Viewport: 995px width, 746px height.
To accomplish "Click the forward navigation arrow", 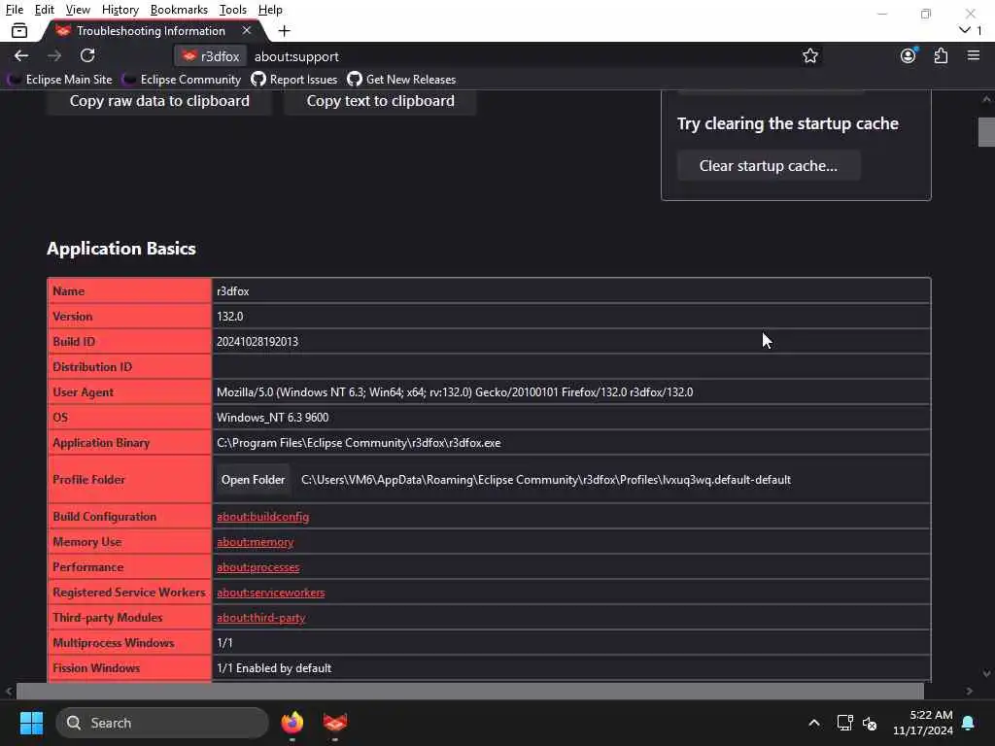I will [x=54, y=55].
